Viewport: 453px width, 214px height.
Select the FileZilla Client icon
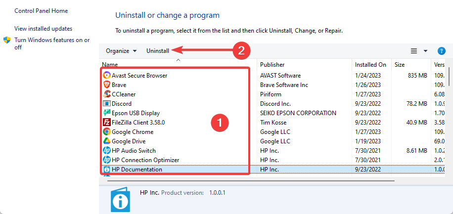pyautogui.click(x=107, y=123)
